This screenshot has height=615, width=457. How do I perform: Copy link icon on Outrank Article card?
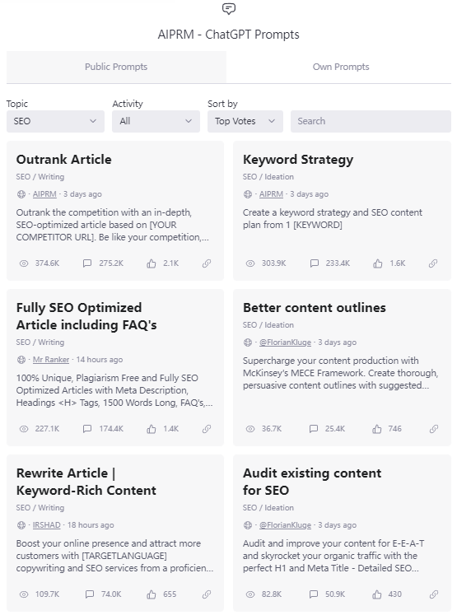pyautogui.click(x=207, y=263)
